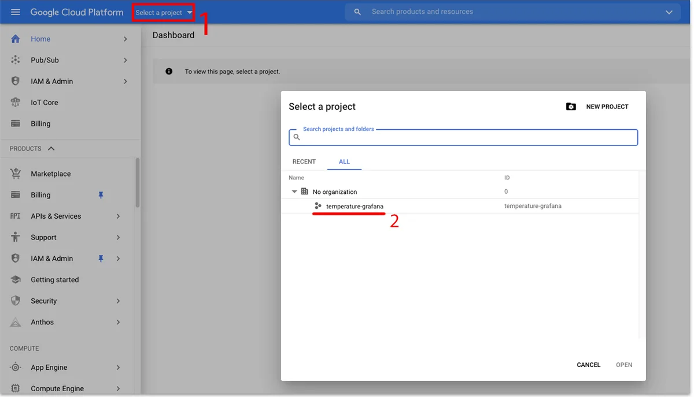The height and width of the screenshot is (397, 694).
Task: Expand the Security submenu chevron
Action: (118, 301)
